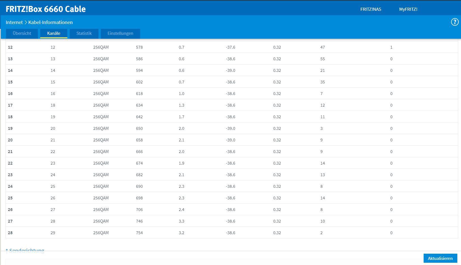Screen dimensions: 461x265
Task: Click frequency 754 in channel row 28
Action: click(139, 233)
